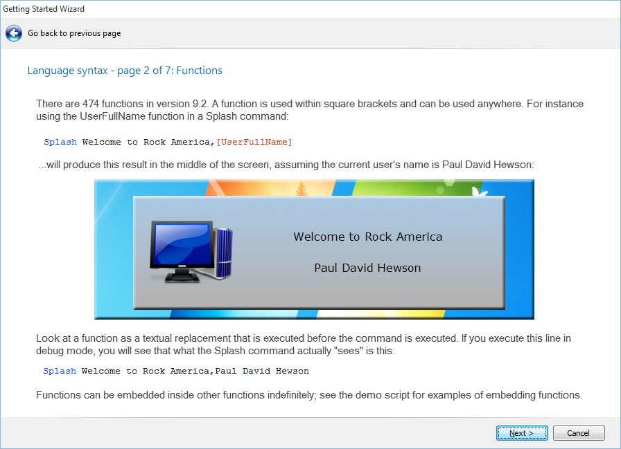Click the 'Go back to previous page' link

74,33
